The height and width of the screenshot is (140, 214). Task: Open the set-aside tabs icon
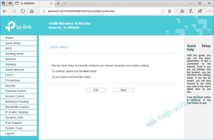tap(3, 3)
